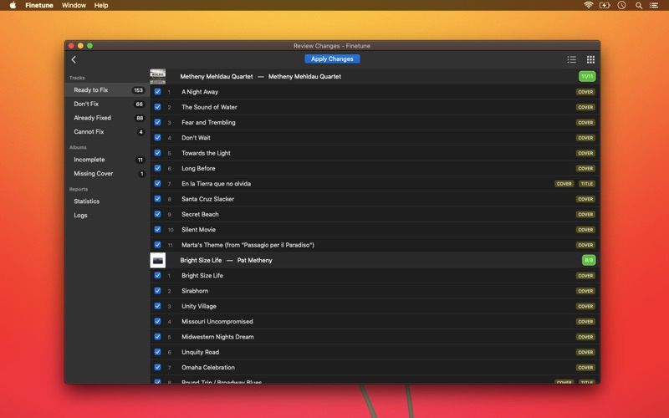Click COVER tag on Unity Village
The width and height of the screenshot is (669, 418).
(585, 306)
